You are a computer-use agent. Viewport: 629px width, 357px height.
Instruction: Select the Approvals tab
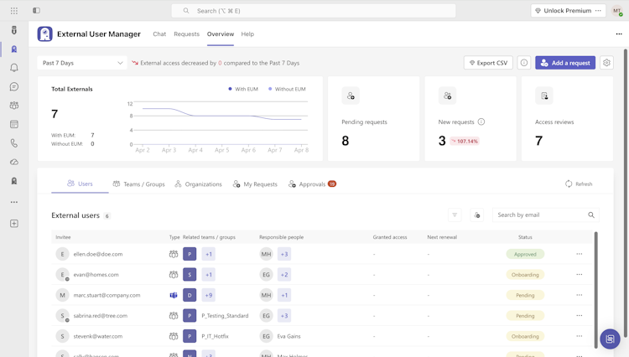point(312,184)
